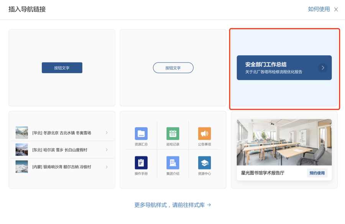Viewport: 345px width, 224px height.
Task: Click the 资源汇总 folder icon
Action: coord(141,133)
